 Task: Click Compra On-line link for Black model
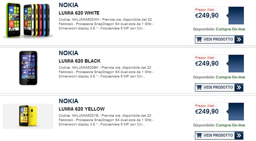tap(231, 77)
